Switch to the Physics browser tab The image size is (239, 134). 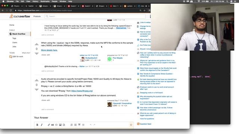pyautogui.click(x=16, y=6)
